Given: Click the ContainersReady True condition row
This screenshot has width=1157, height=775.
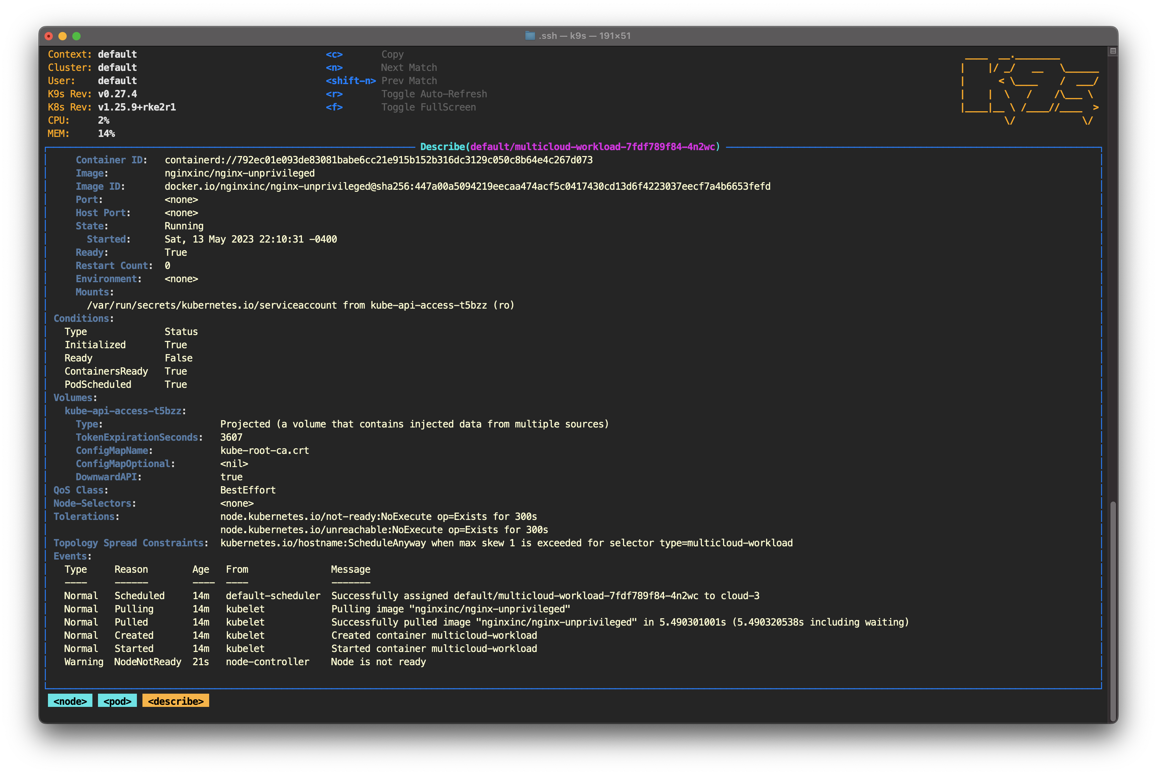Looking at the screenshot, I should [125, 371].
